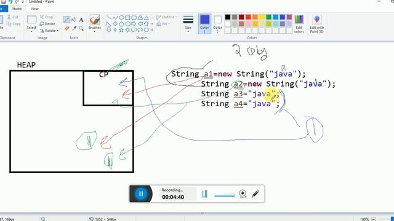Activate the Color 2 background selector
The image size is (394, 221).
pyautogui.click(x=217, y=24)
